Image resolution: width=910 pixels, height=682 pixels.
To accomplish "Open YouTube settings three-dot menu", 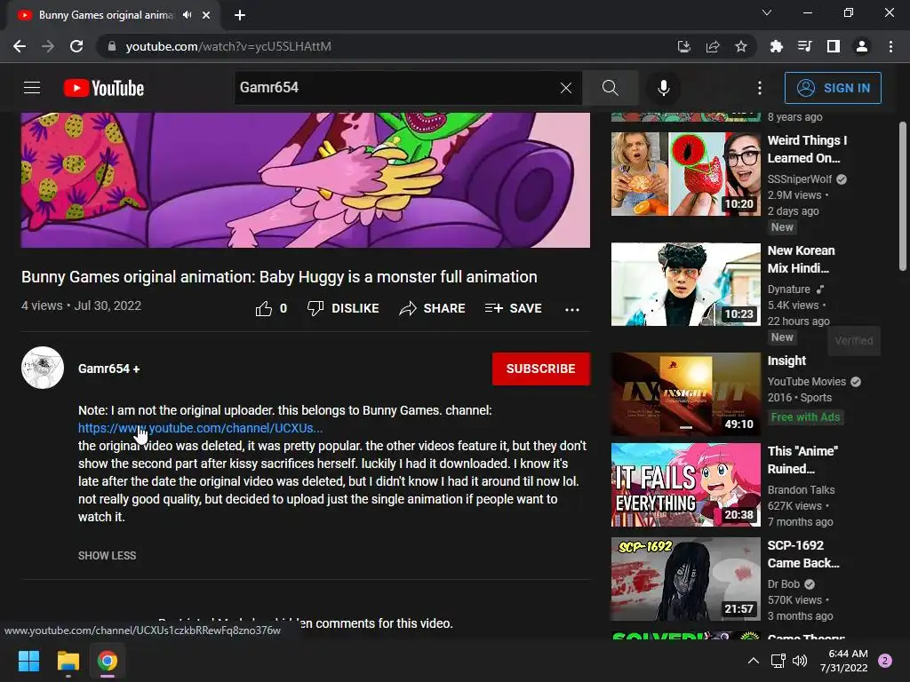I will [759, 88].
